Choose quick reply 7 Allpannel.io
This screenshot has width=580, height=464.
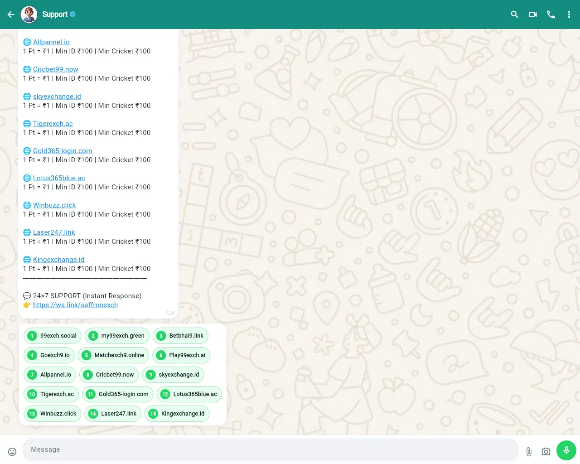[x=50, y=375]
